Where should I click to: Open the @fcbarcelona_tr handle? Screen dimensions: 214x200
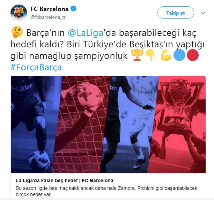[x=48, y=17]
